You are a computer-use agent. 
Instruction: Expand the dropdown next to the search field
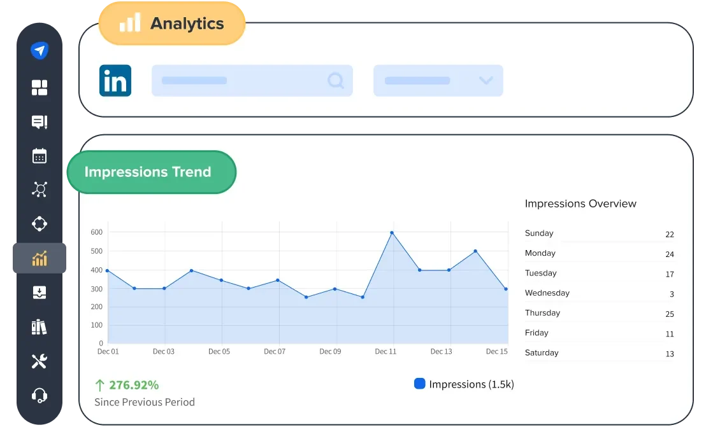coord(486,81)
